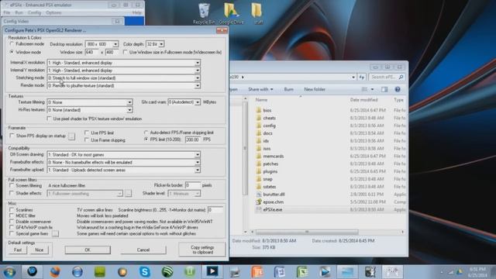This screenshot has height=279, width=496.
Task: Select the memcards folder in Explorer
Action: (274, 156)
